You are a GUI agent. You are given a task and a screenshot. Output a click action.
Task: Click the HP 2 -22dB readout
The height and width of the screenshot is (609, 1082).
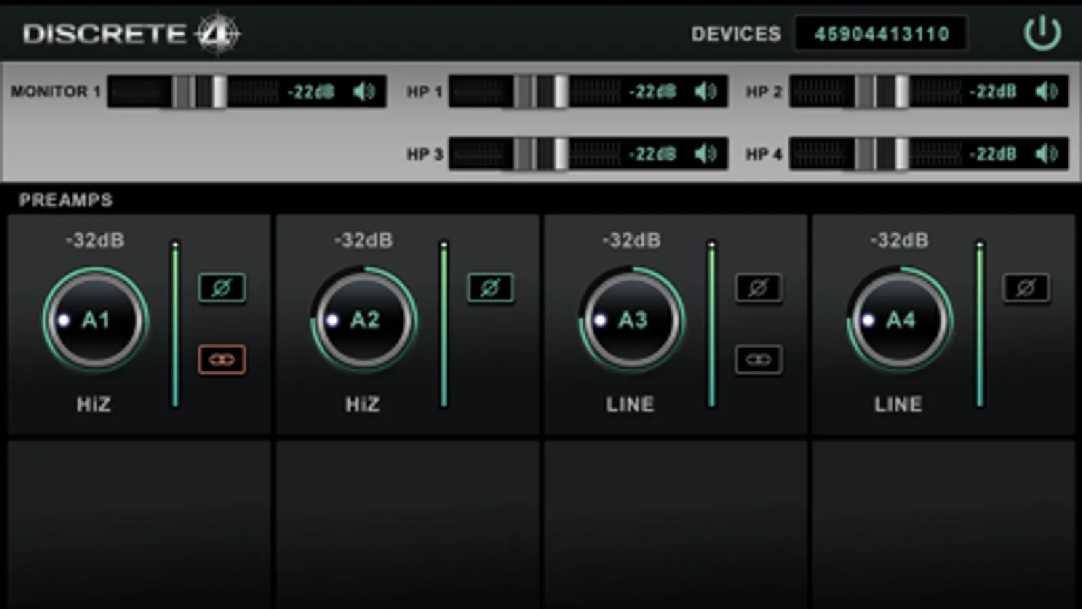pyautogui.click(x=993, y=91)
